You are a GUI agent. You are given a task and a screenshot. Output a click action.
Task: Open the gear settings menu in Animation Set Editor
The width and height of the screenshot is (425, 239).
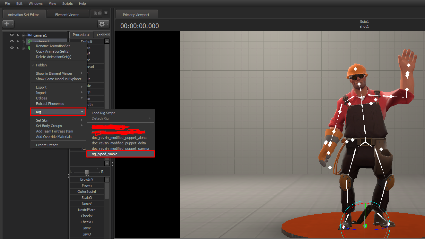[103, 24]
